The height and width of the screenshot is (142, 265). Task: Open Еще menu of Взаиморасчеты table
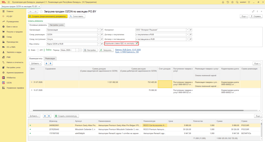click(257, 64)
